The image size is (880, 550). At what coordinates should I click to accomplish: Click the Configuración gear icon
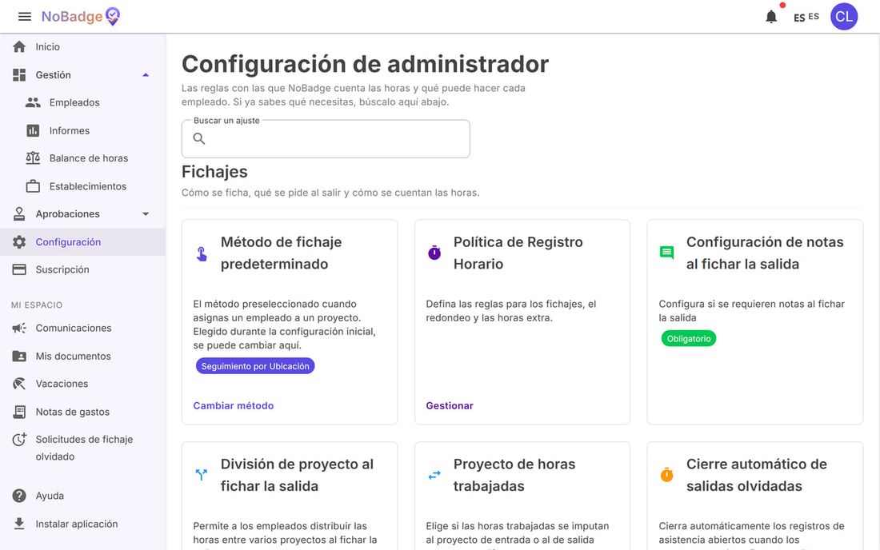(19, 241)
